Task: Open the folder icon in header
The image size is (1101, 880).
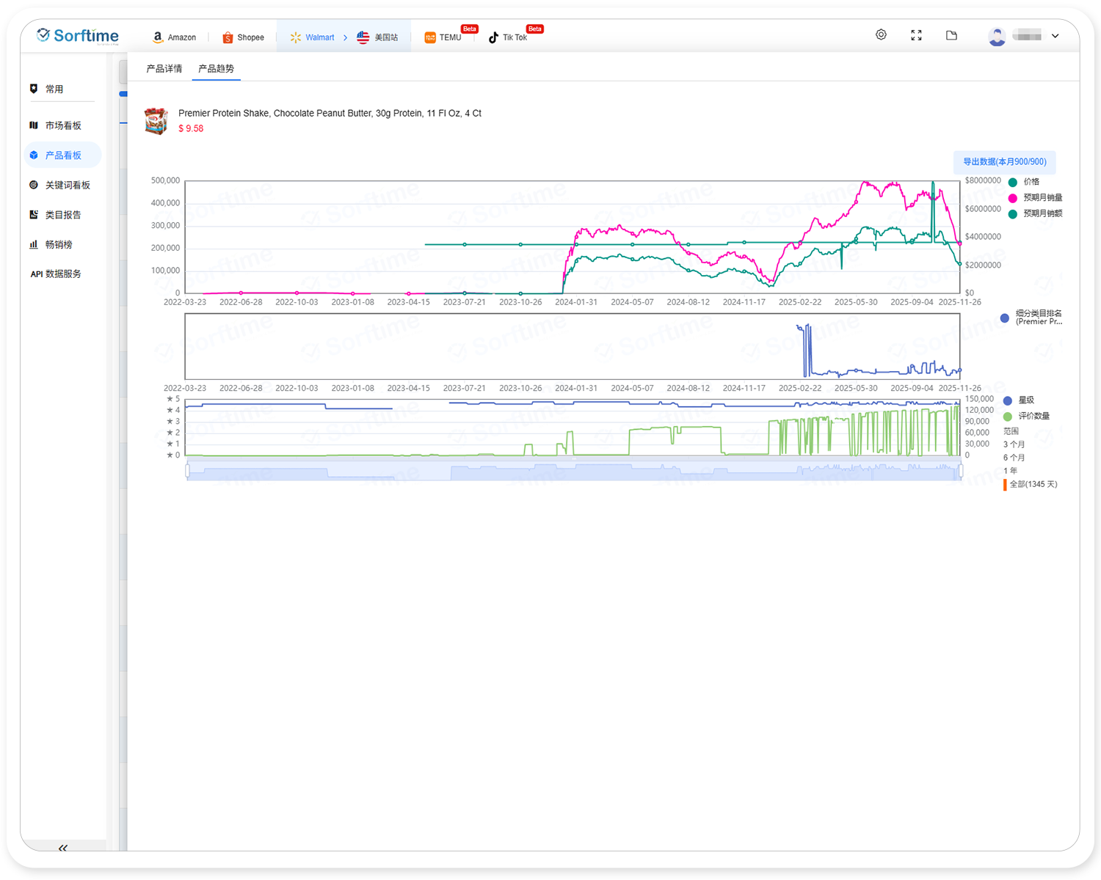Action: [x=951, y=35]
